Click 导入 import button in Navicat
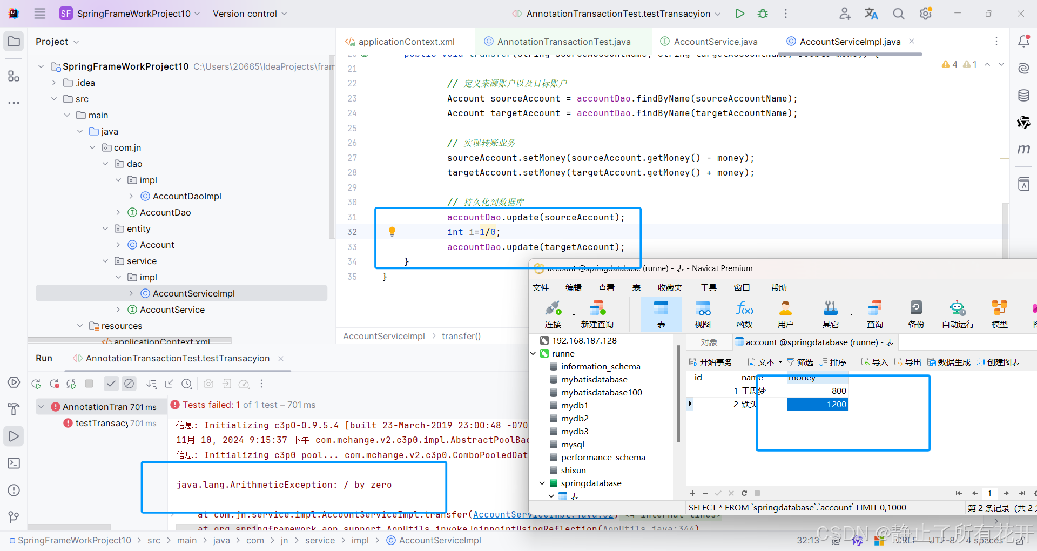 [x=874, y=362]
